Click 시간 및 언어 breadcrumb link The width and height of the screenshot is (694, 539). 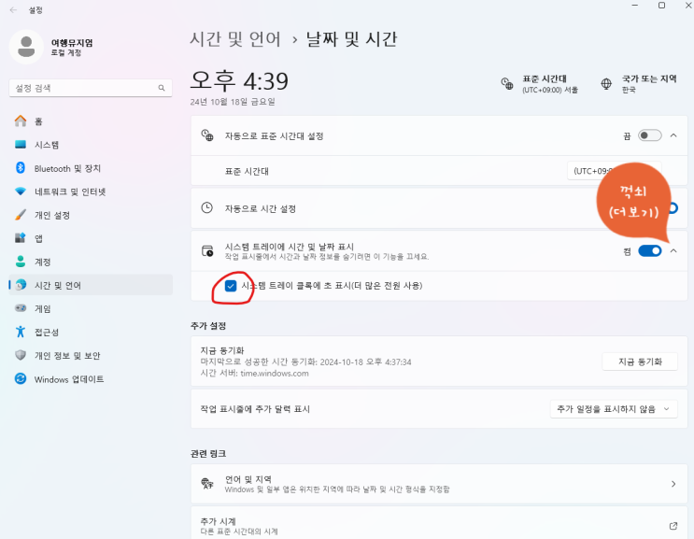pyautogui.click(x=235, y=39)
